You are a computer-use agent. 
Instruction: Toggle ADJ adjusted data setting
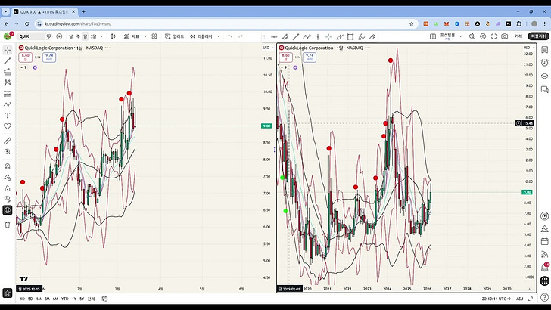click(520, 299)
